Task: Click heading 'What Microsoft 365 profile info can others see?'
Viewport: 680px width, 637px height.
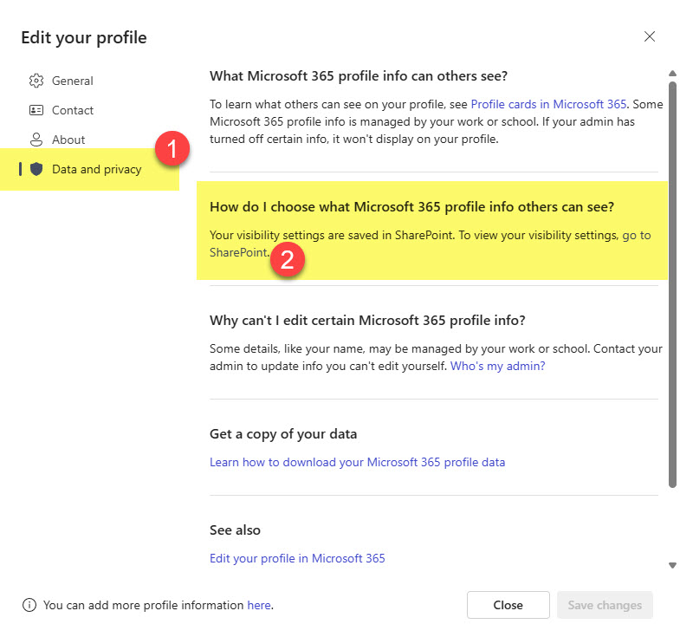Action: click(x=359, y=76)
